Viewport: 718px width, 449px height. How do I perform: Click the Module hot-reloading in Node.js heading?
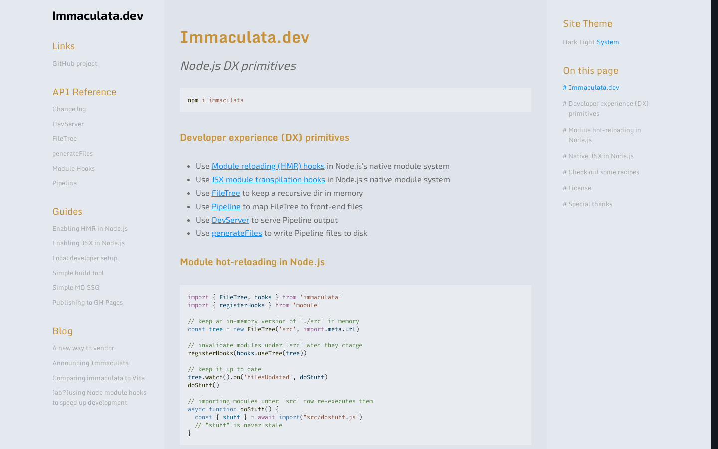252,262
